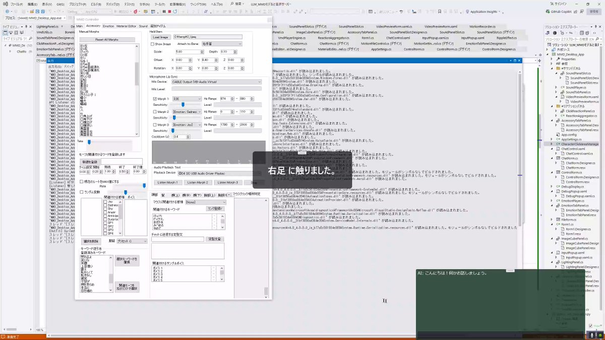Open the デバッグ menu in Visual Studio
This screenshot has width=605, height=340.
[x=112, y=4]
